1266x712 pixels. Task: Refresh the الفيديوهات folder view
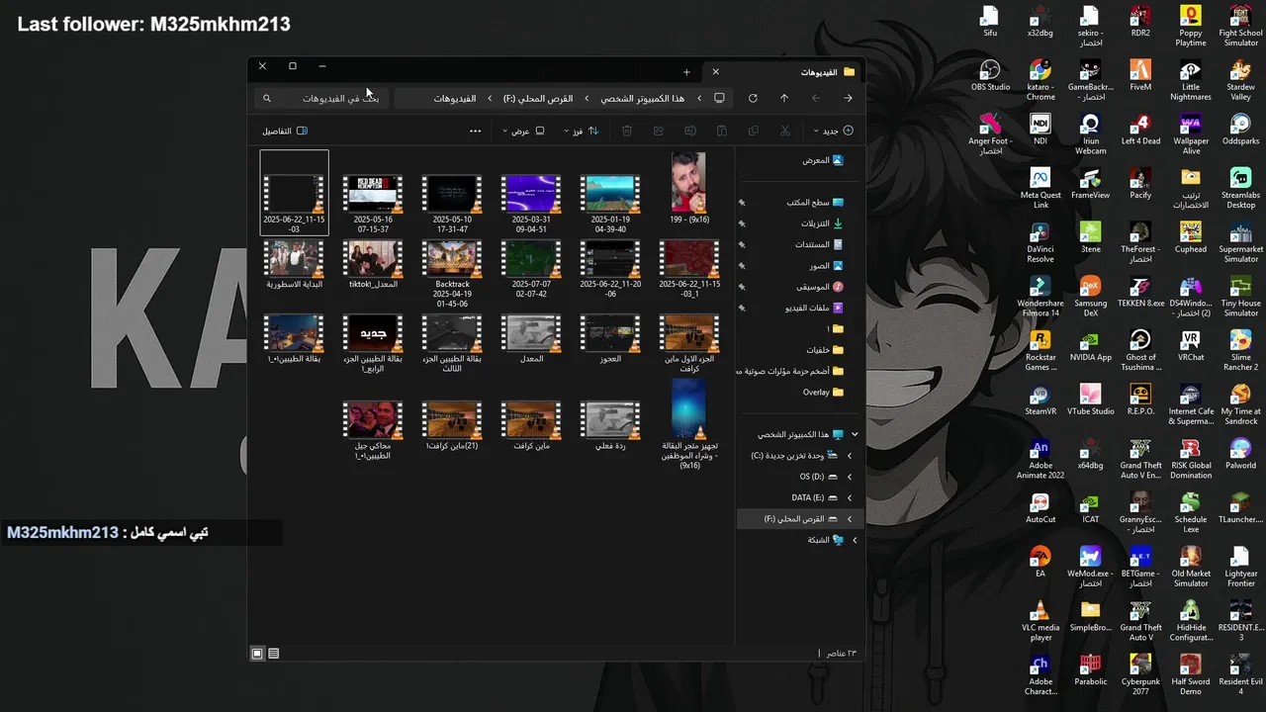click(753, 98)
